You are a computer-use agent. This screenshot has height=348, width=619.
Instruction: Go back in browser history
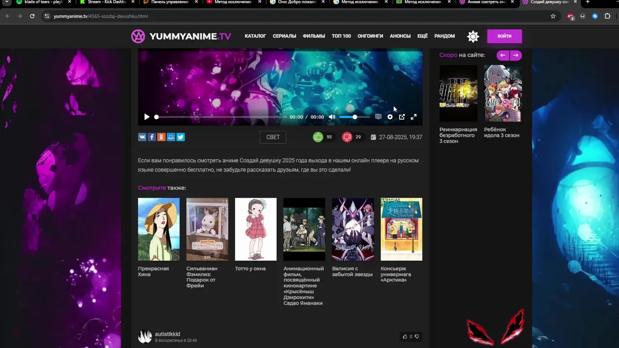pyautogui.click(x=7, y=16)
